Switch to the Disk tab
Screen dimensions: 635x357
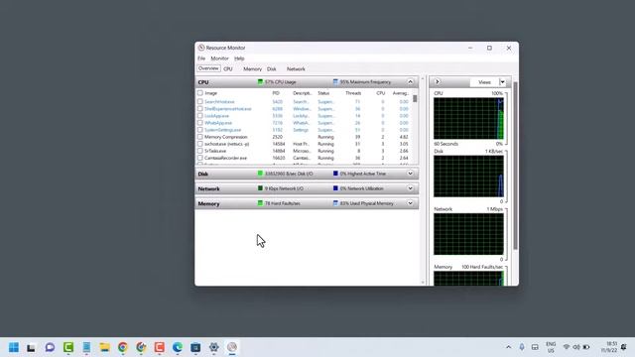click(x=271, y=69)
